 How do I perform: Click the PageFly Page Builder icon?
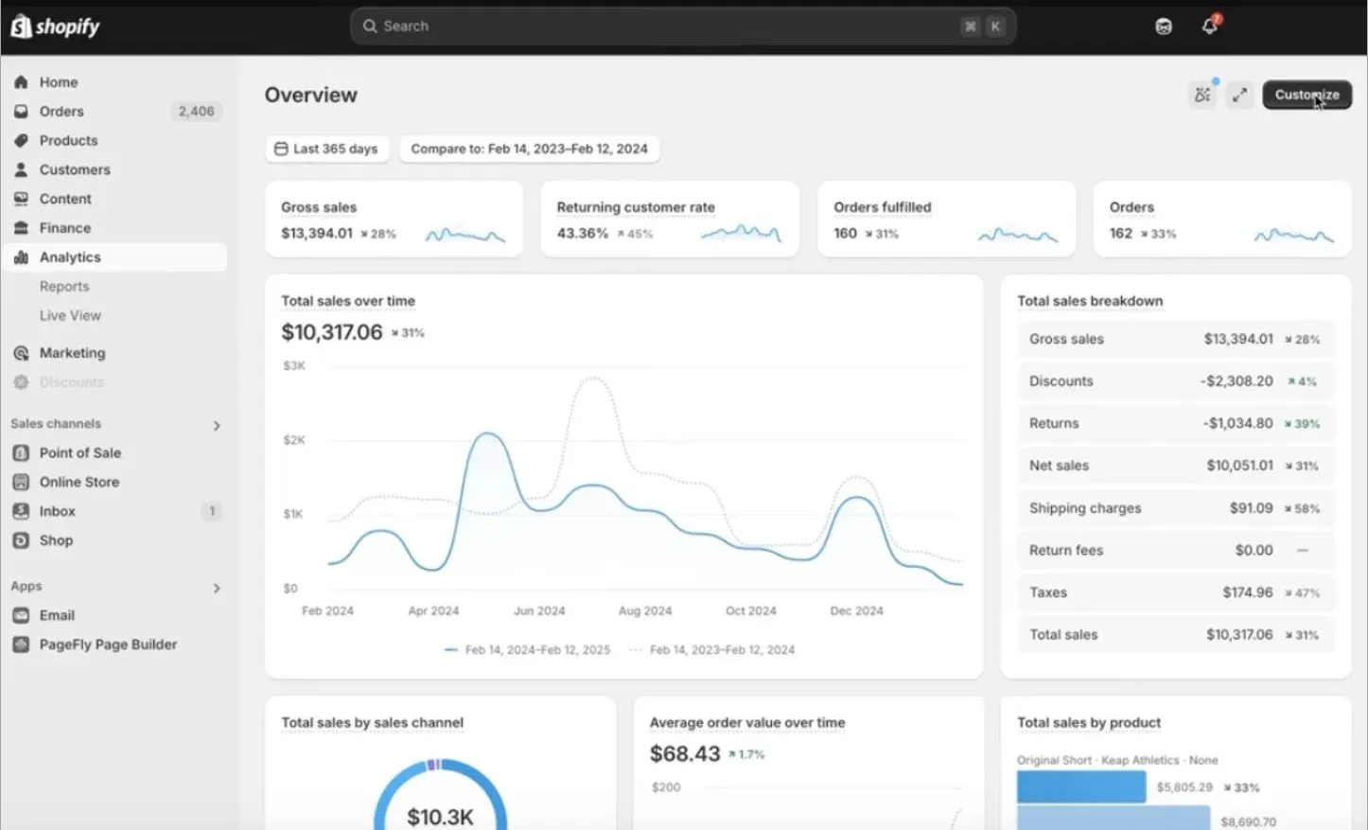pos(21,645)
